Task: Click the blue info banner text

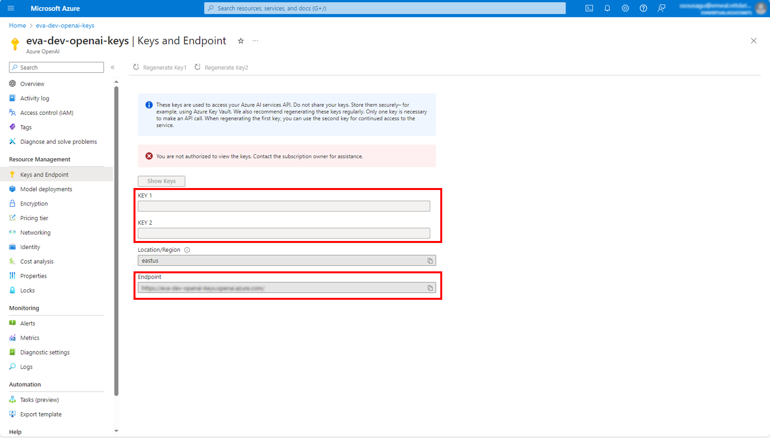Action: point(292,115)
